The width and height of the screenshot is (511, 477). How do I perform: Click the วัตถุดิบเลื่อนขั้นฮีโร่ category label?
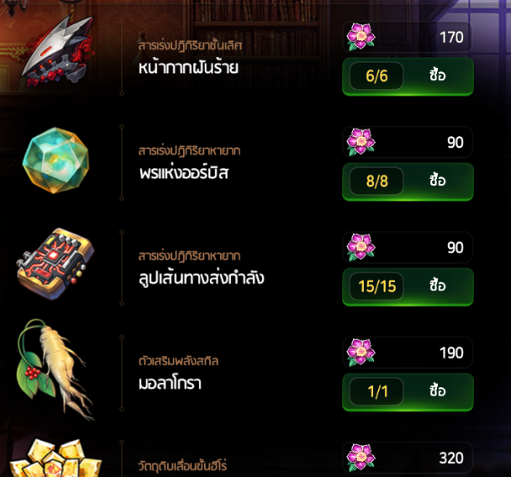click(182, 465)
